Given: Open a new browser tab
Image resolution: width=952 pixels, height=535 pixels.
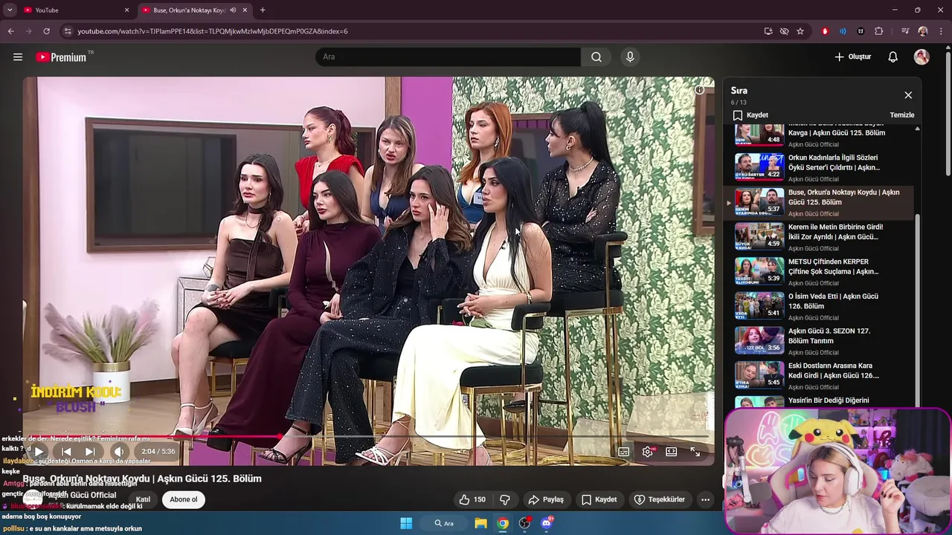Looking at the screenshot, I should tap(263, 10).
